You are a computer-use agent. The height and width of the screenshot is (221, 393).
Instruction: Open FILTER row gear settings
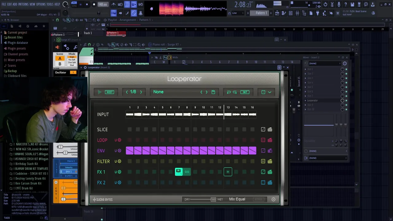tap(119, 161)
